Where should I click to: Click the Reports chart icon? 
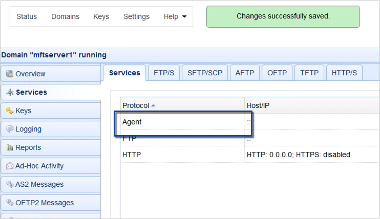click(9, 148)
